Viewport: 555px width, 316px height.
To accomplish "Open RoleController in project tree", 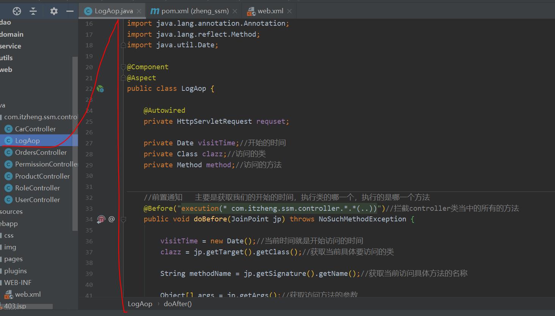I will pos(38,188).
